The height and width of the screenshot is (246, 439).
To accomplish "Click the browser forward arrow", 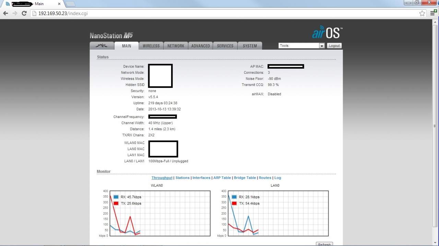I will click(15, 13).
